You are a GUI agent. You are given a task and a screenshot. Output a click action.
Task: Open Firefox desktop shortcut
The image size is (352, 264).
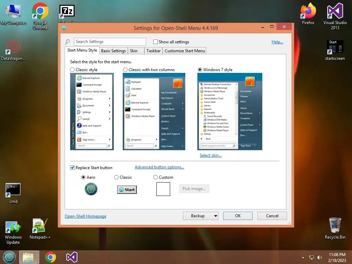pyautogui.click(x=308, y=14)
